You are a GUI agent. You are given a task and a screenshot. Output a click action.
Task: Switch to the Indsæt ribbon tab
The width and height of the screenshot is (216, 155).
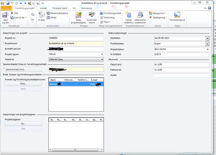click(43, 8)
